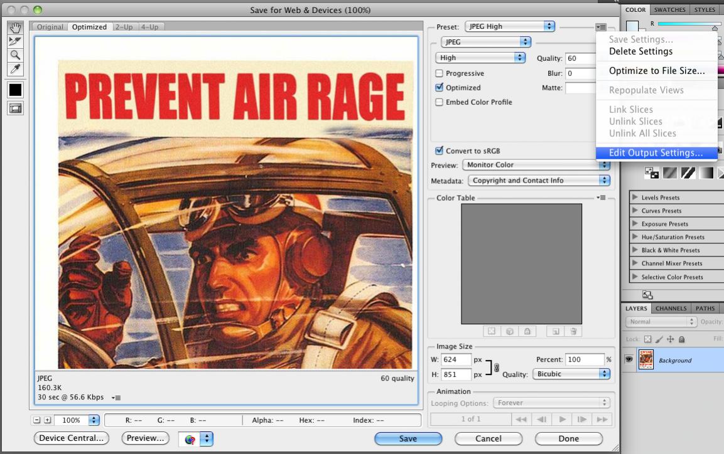
Task: Open the Swatches panel tab
Action: coord(669,9)
